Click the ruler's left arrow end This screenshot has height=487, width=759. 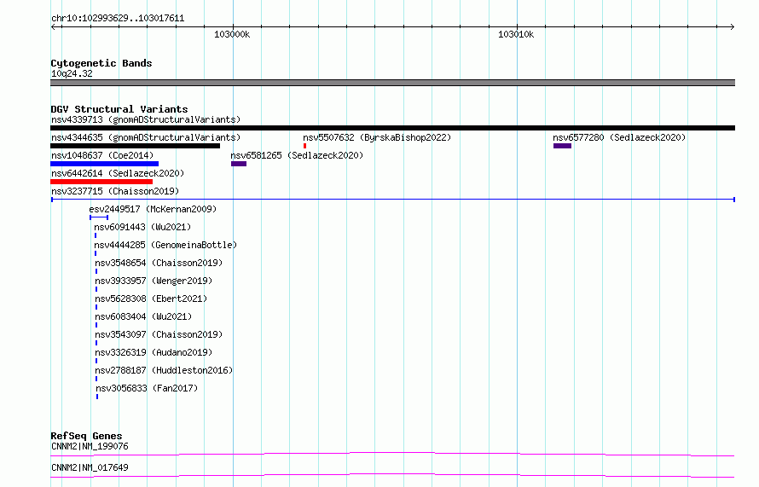(53, 26)
